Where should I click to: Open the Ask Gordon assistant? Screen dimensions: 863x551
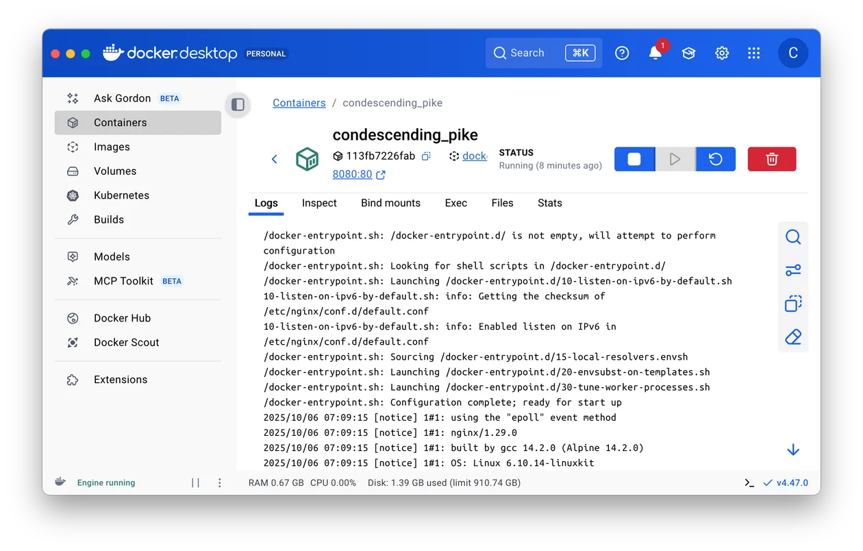point(138,98)
